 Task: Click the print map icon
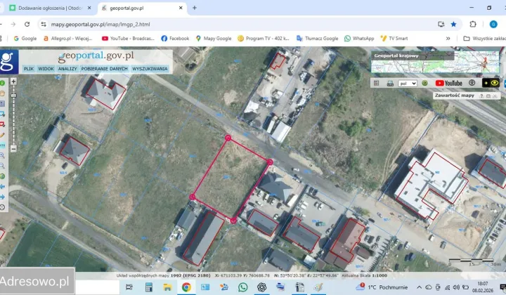pyautogui.click(x=390, y=84)
